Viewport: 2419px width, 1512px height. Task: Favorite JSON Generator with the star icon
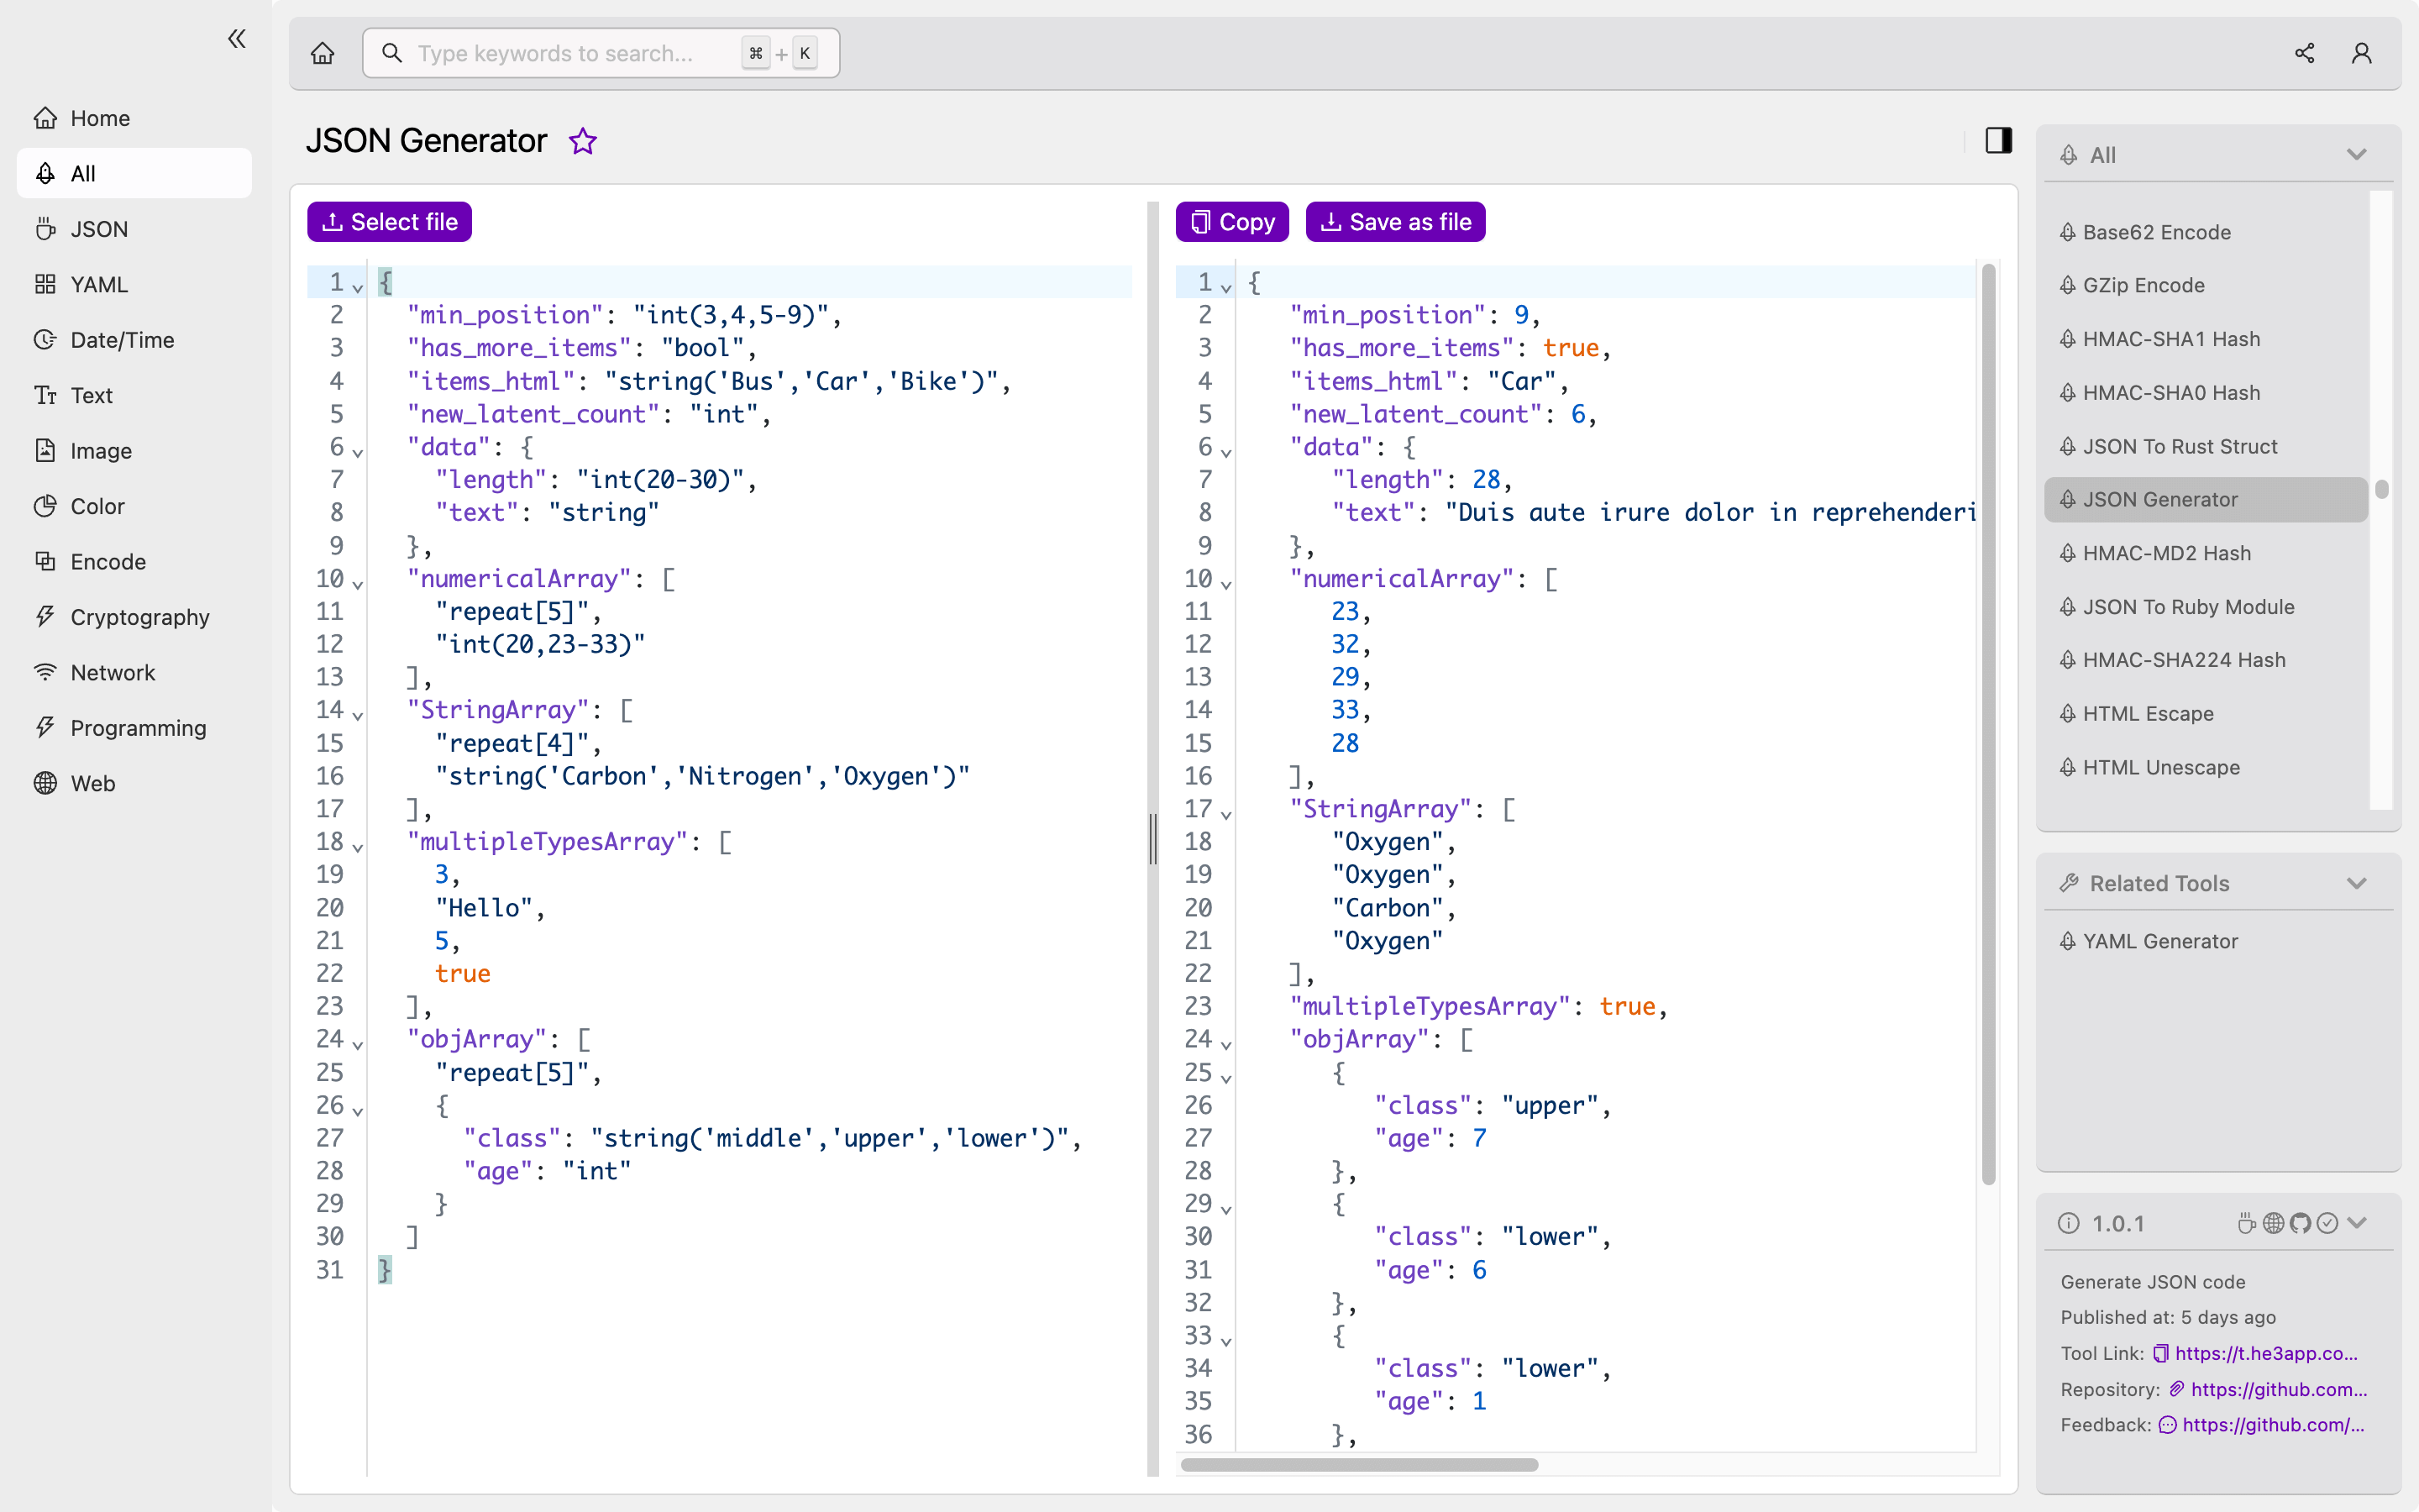pos(583,141)
